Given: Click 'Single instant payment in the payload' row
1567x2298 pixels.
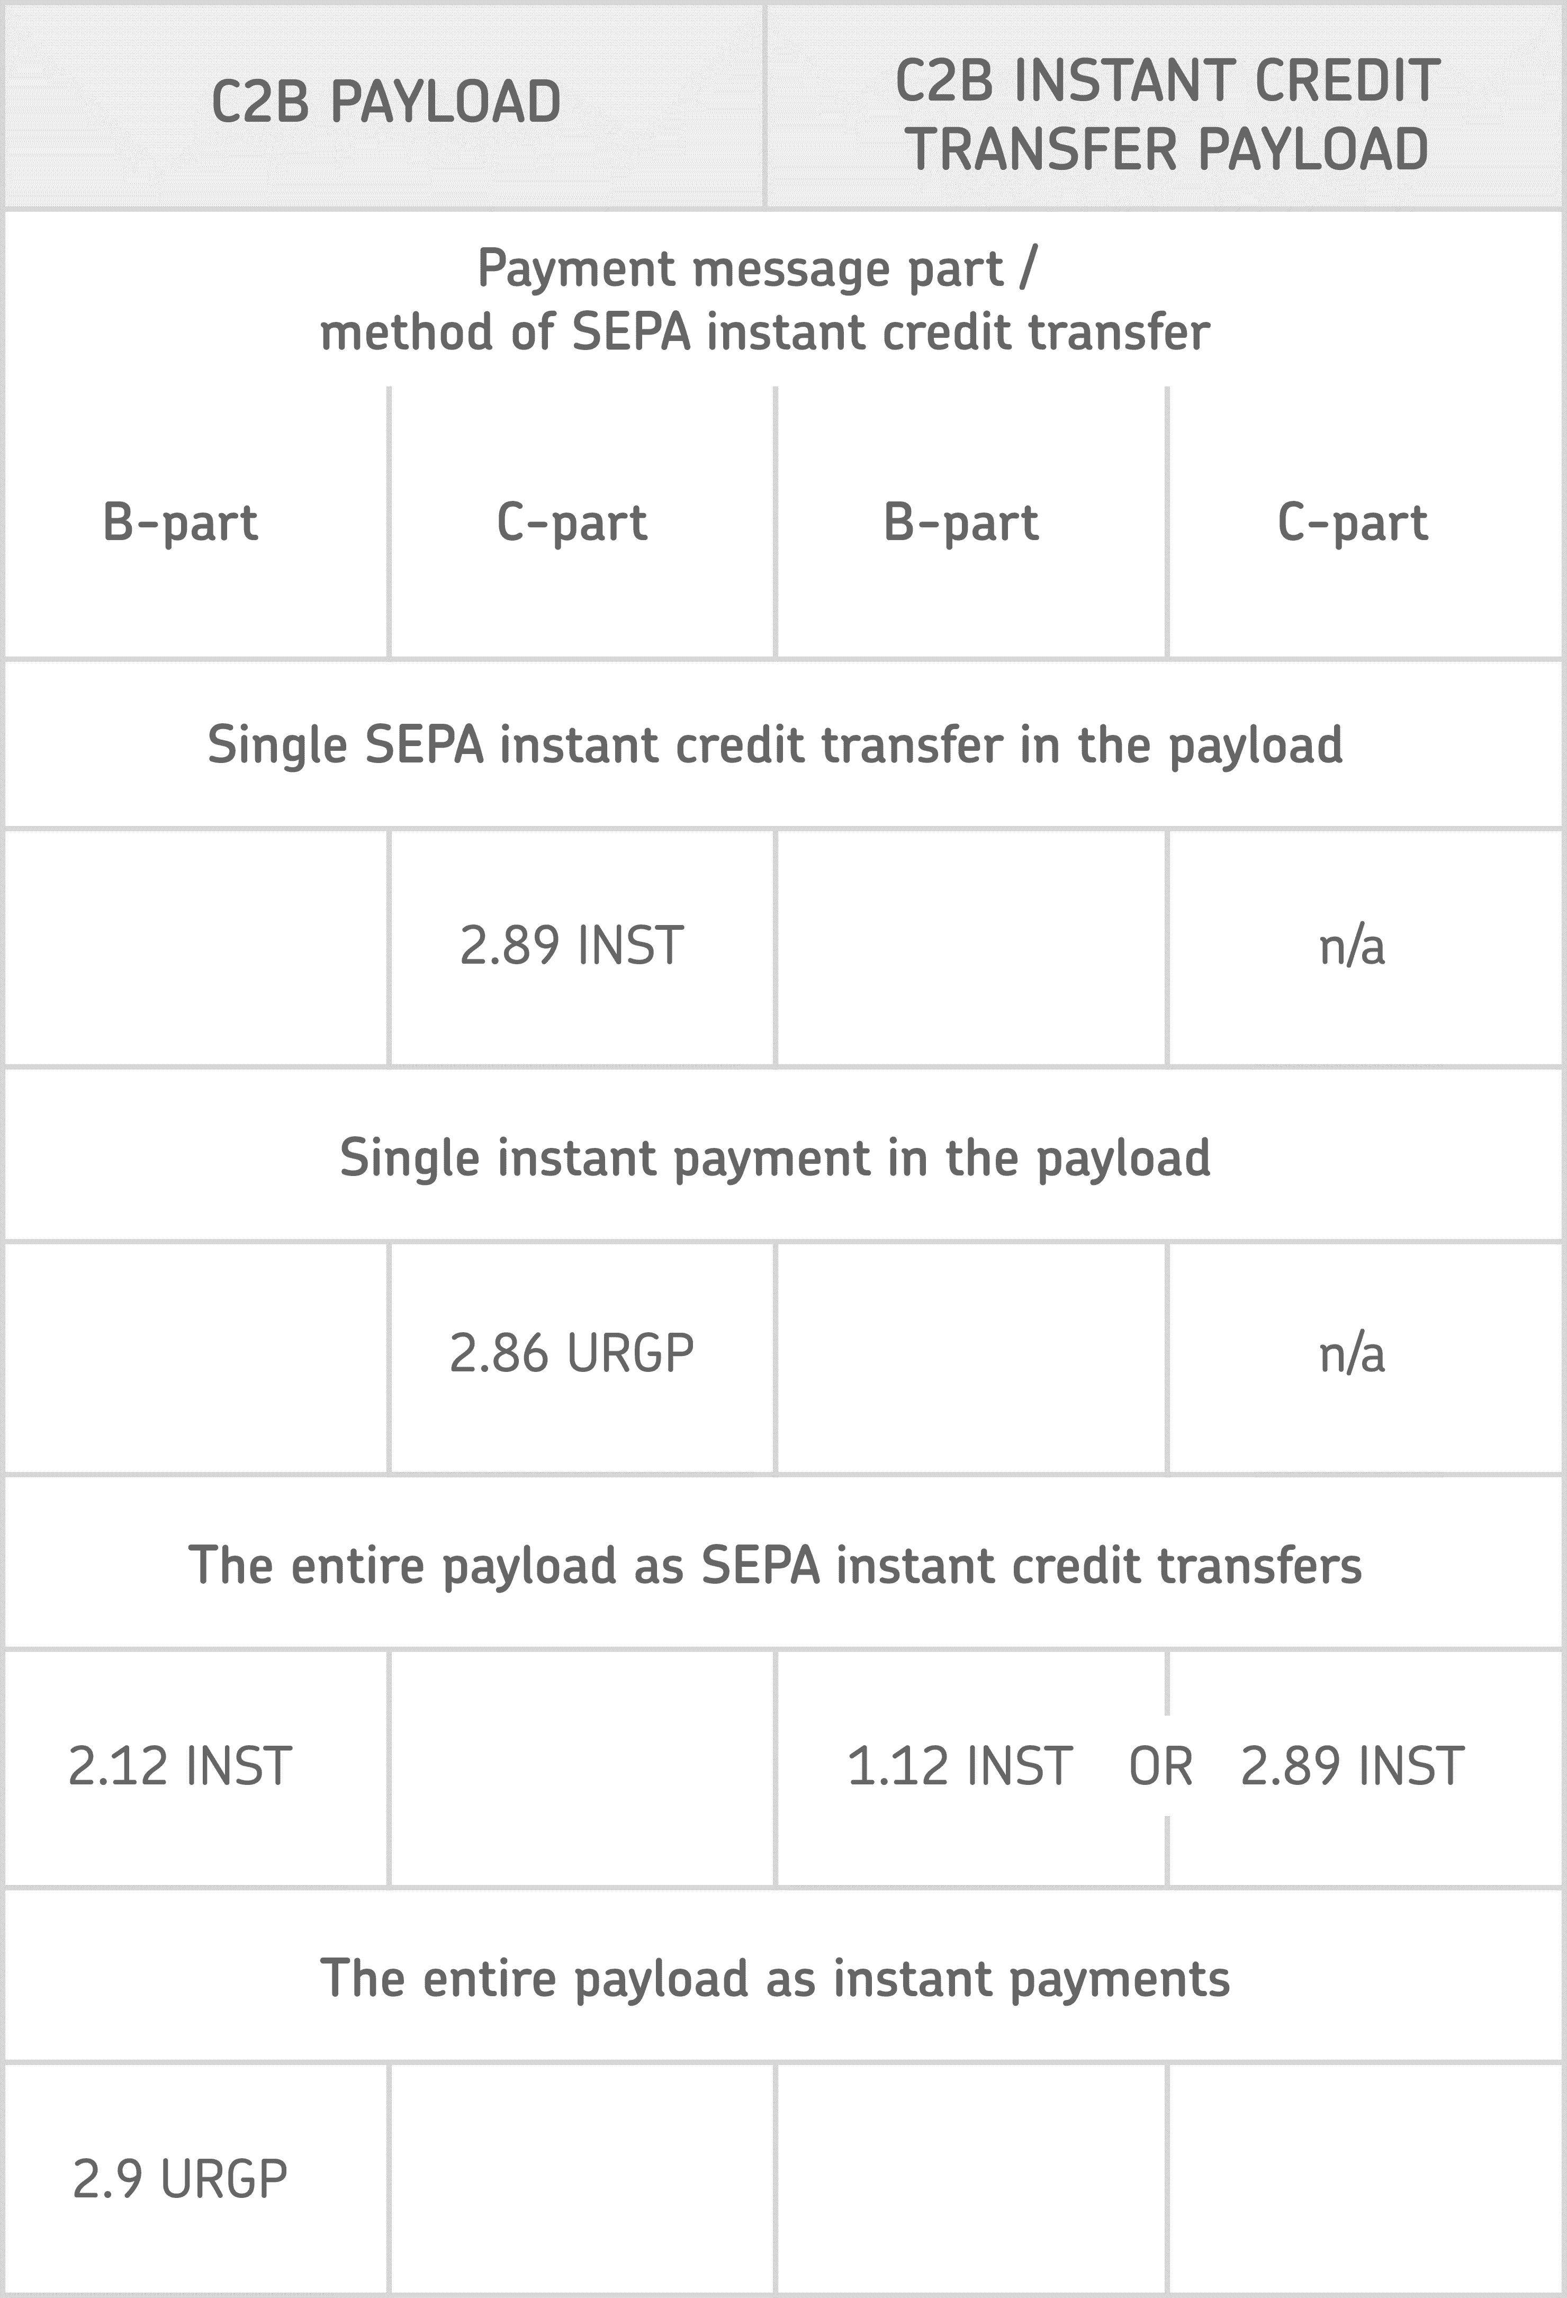Looking at the screenshot, I should pyautogui.click(x=775, y=1158).
